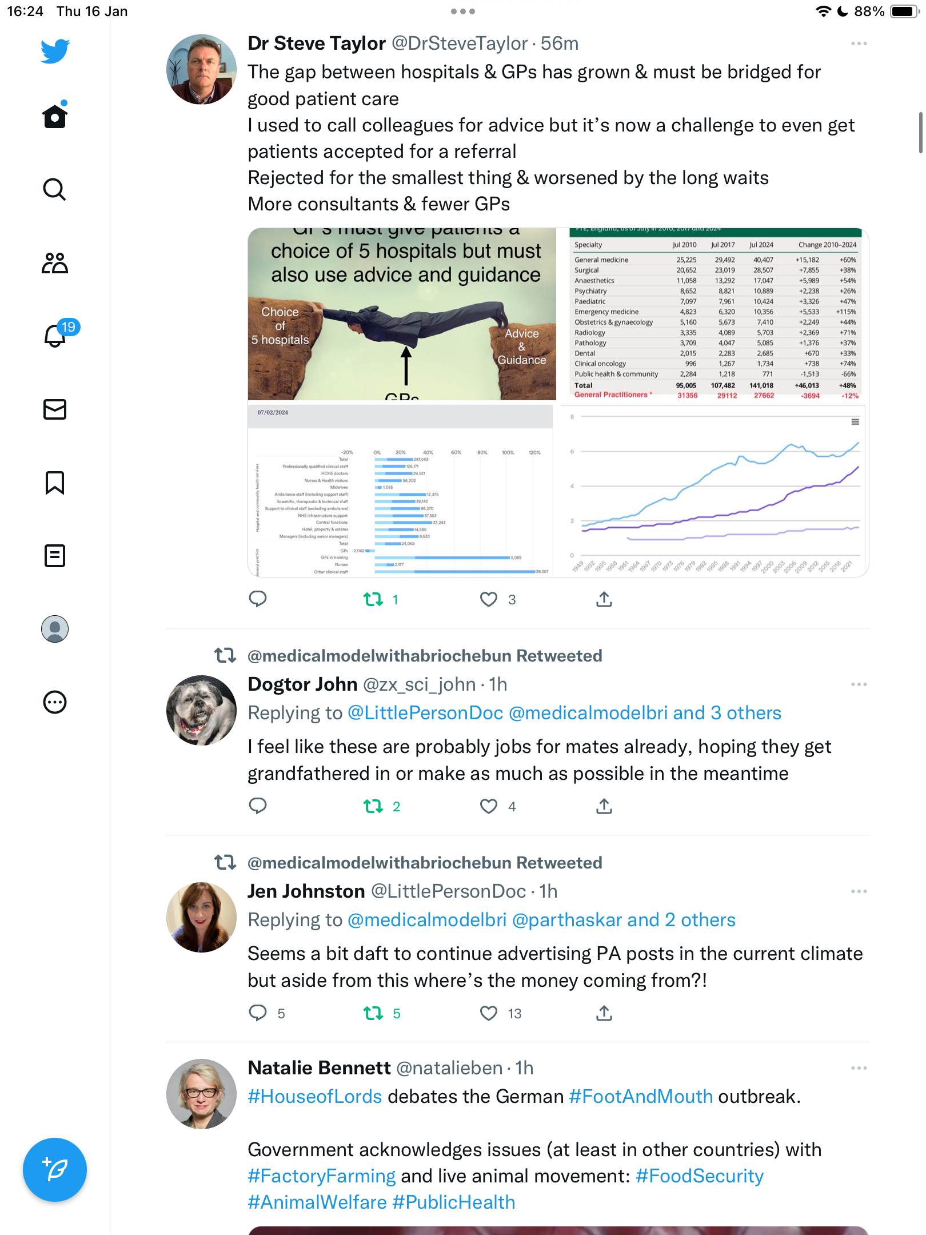Retweet Dogtor John's tweet
This screenshot has width=926, height=1235.
coord(373,806)
